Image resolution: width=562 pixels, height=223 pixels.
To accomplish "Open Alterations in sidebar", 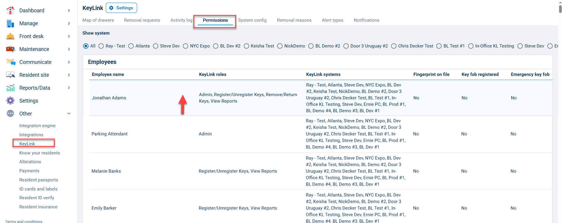I will tap(30, 162).
